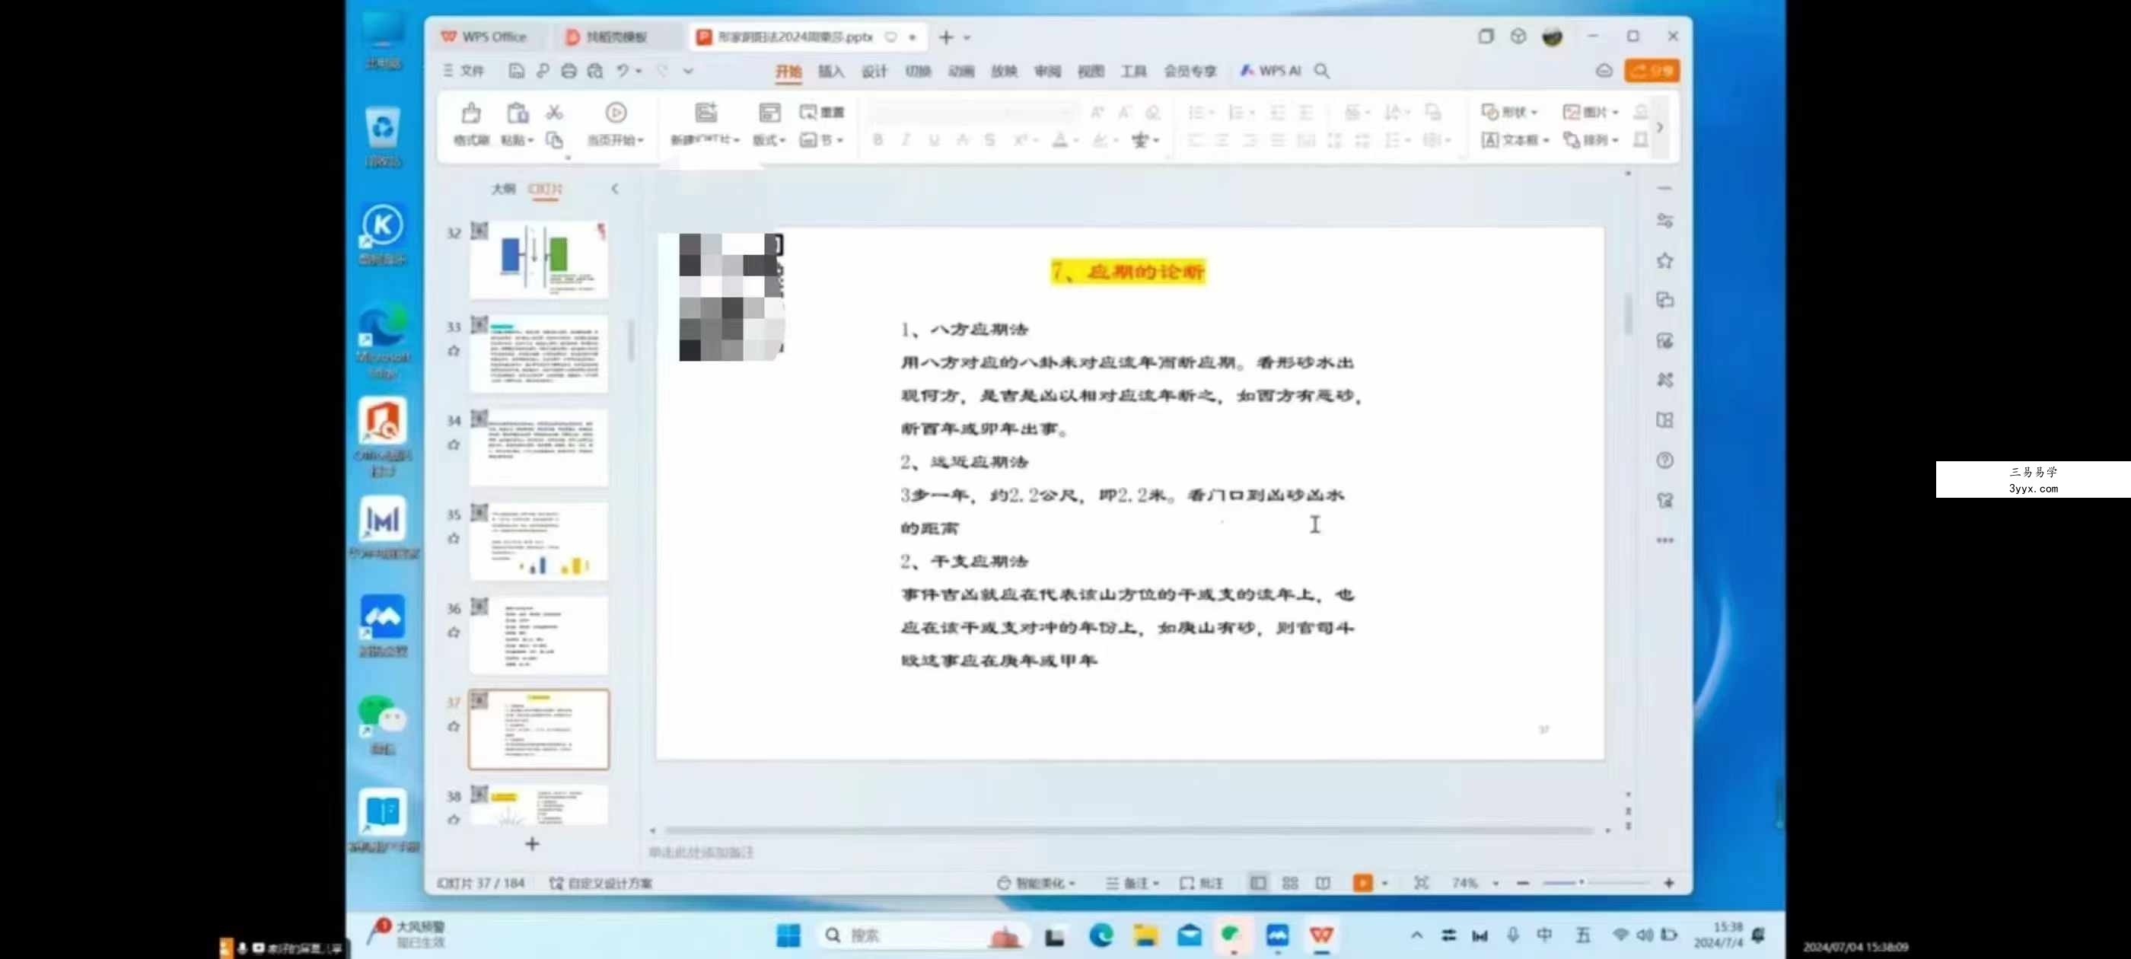Screen dimensions: 2131x959
Task: Click the Undo arrow icon
Action: [x=623, y=70]
